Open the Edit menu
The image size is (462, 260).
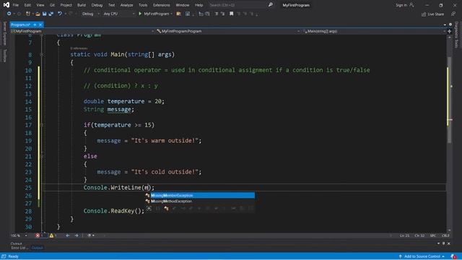pos(27,5)
